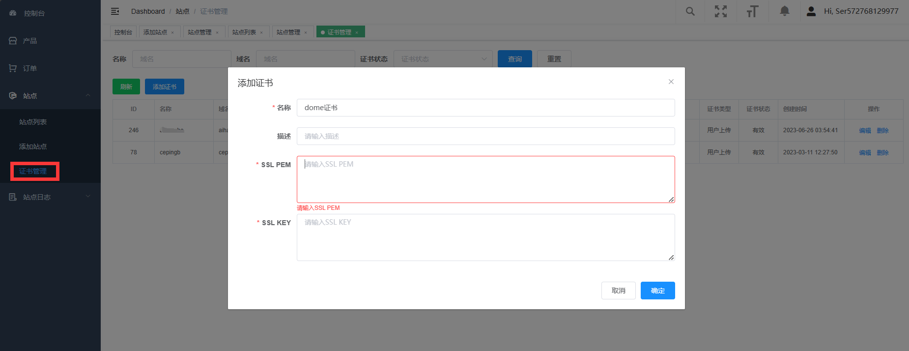909x351 pixels.
Task: Open 控制台 from the sidebar
Action: pyautogui.click(x=34, y=13)
